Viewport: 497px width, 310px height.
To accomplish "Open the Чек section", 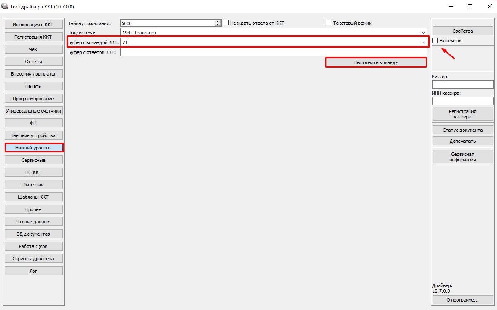I will (33, 49).
